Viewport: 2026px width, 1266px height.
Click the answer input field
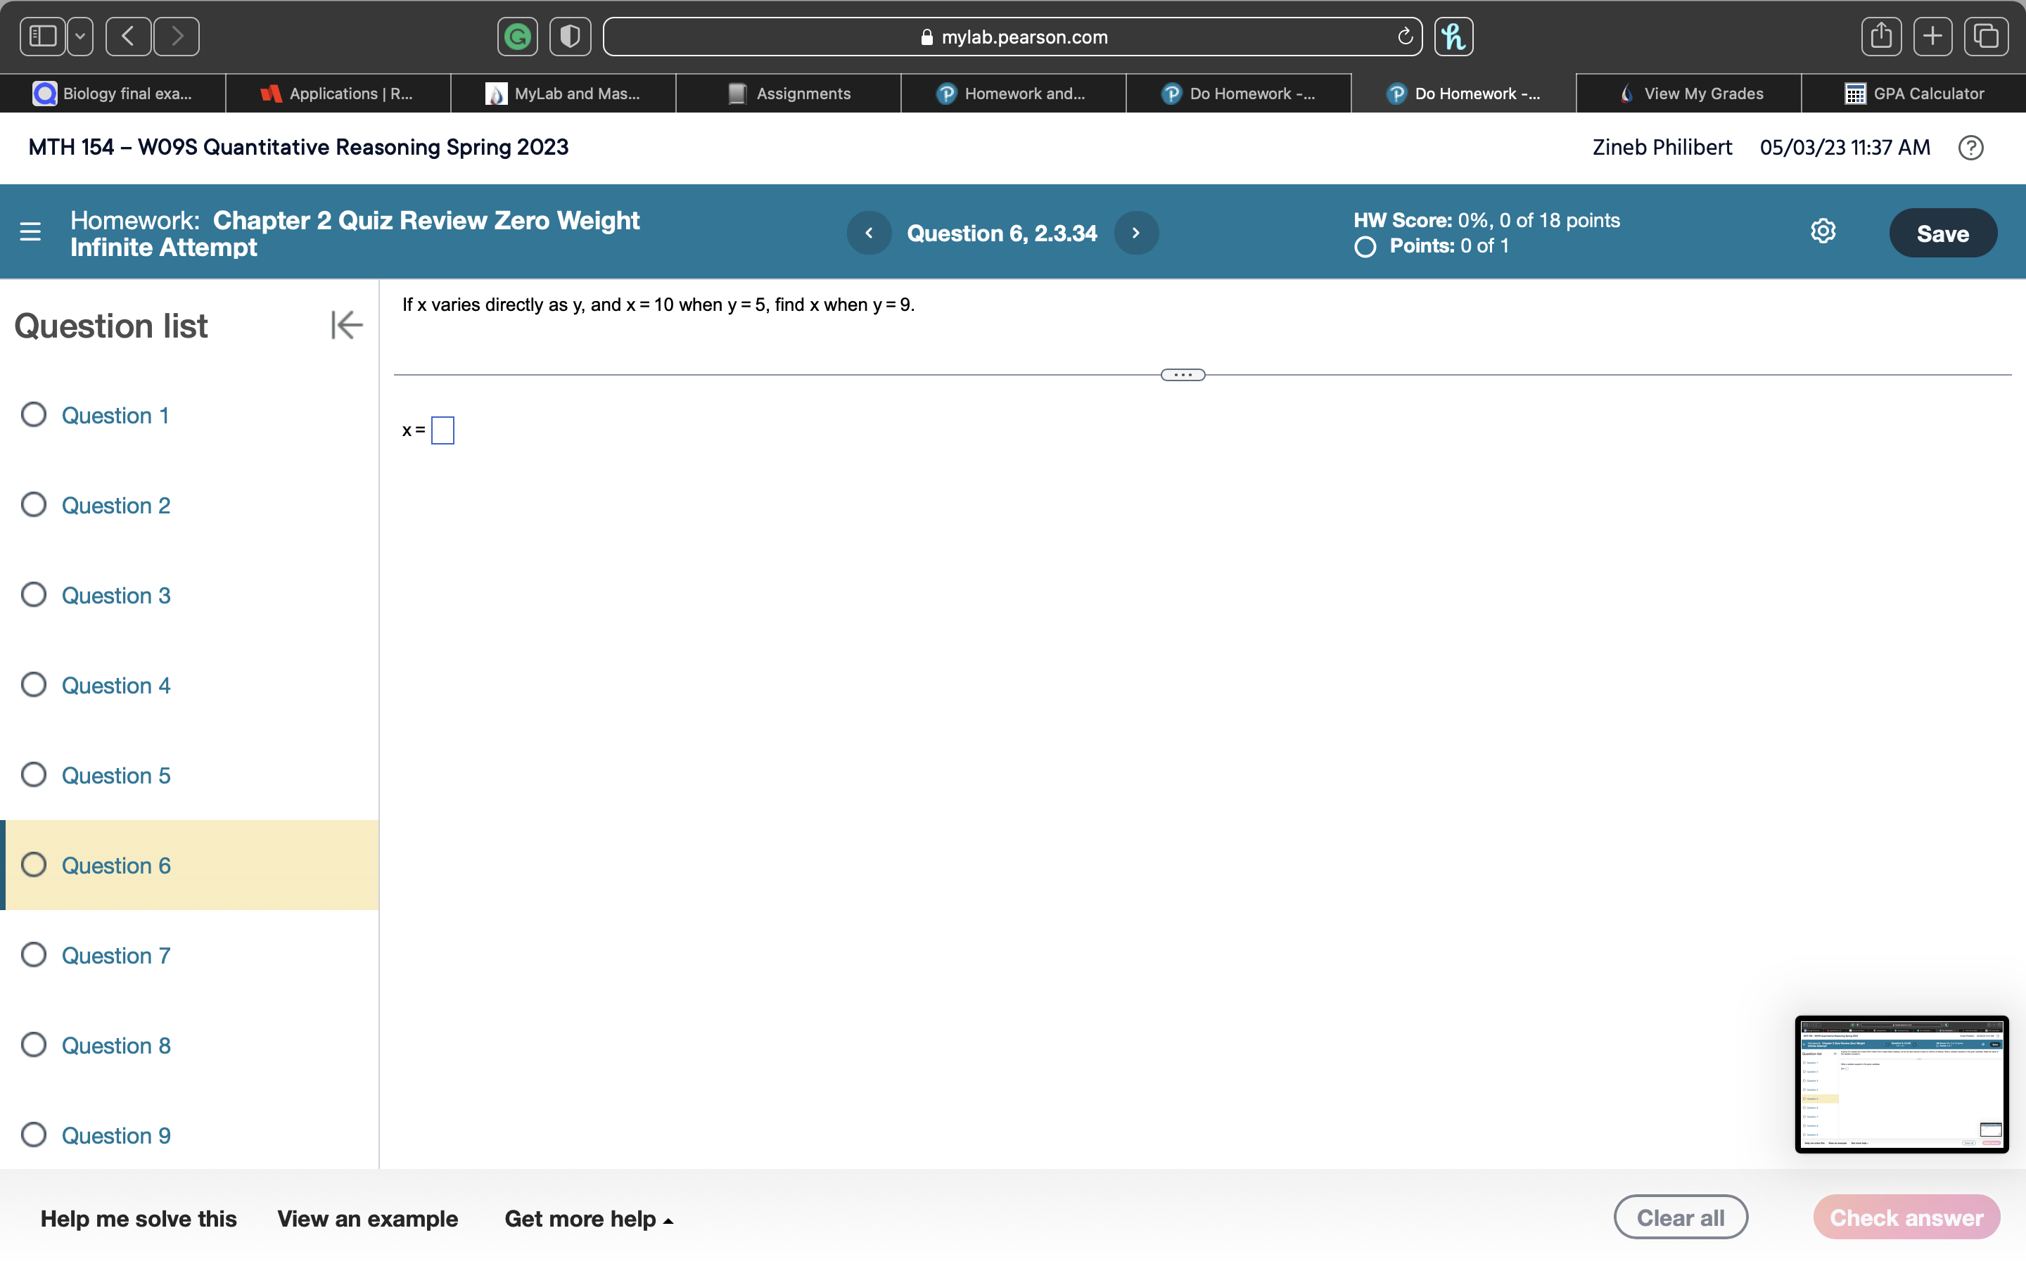click(443, 429)
